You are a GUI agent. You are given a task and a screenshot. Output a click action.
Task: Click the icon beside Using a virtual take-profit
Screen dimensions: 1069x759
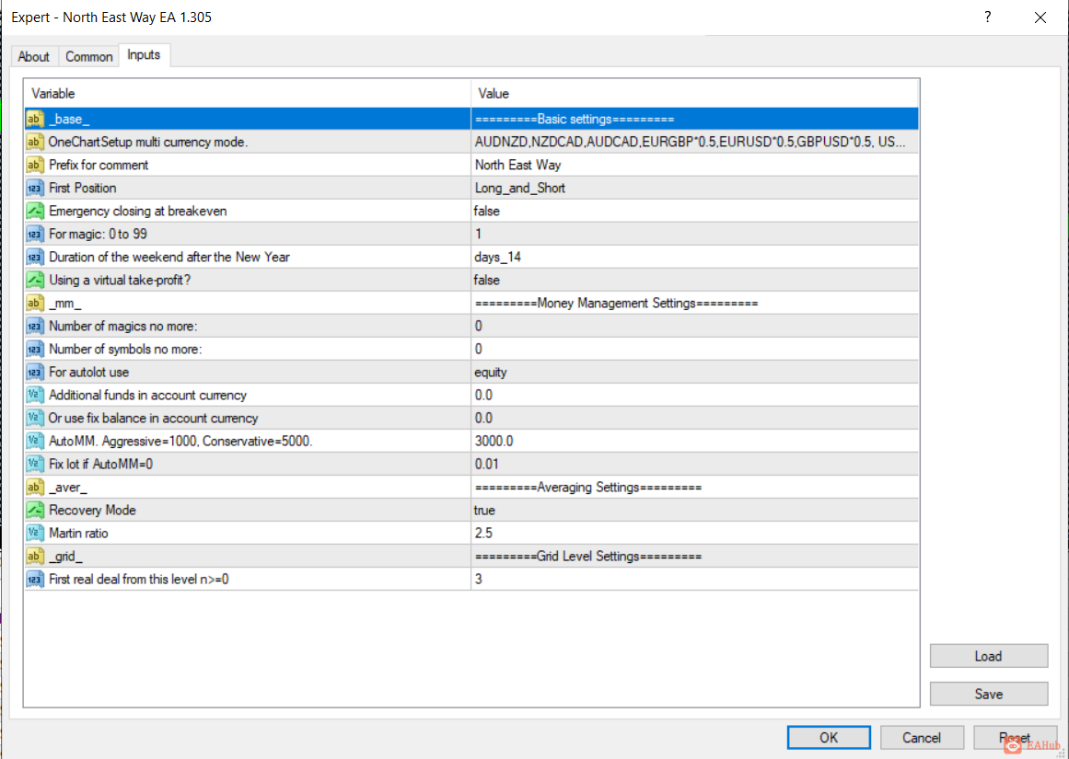pos(35,280)
